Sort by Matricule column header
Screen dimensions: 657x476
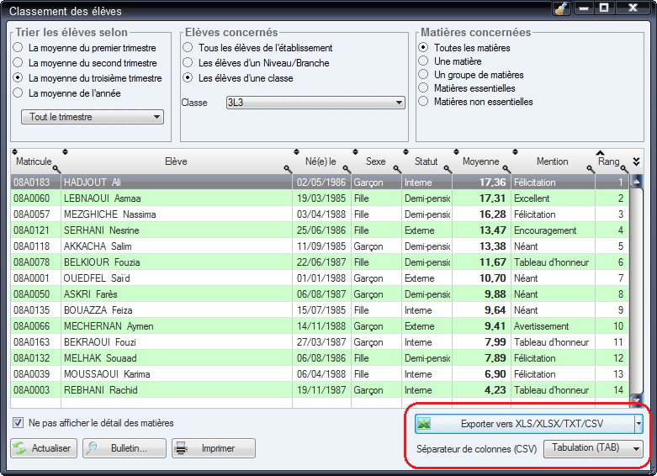(34, 161)
